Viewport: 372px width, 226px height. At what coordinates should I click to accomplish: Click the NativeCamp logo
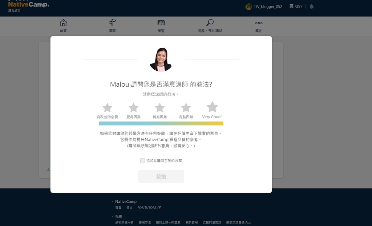click(x=28, y=4)
